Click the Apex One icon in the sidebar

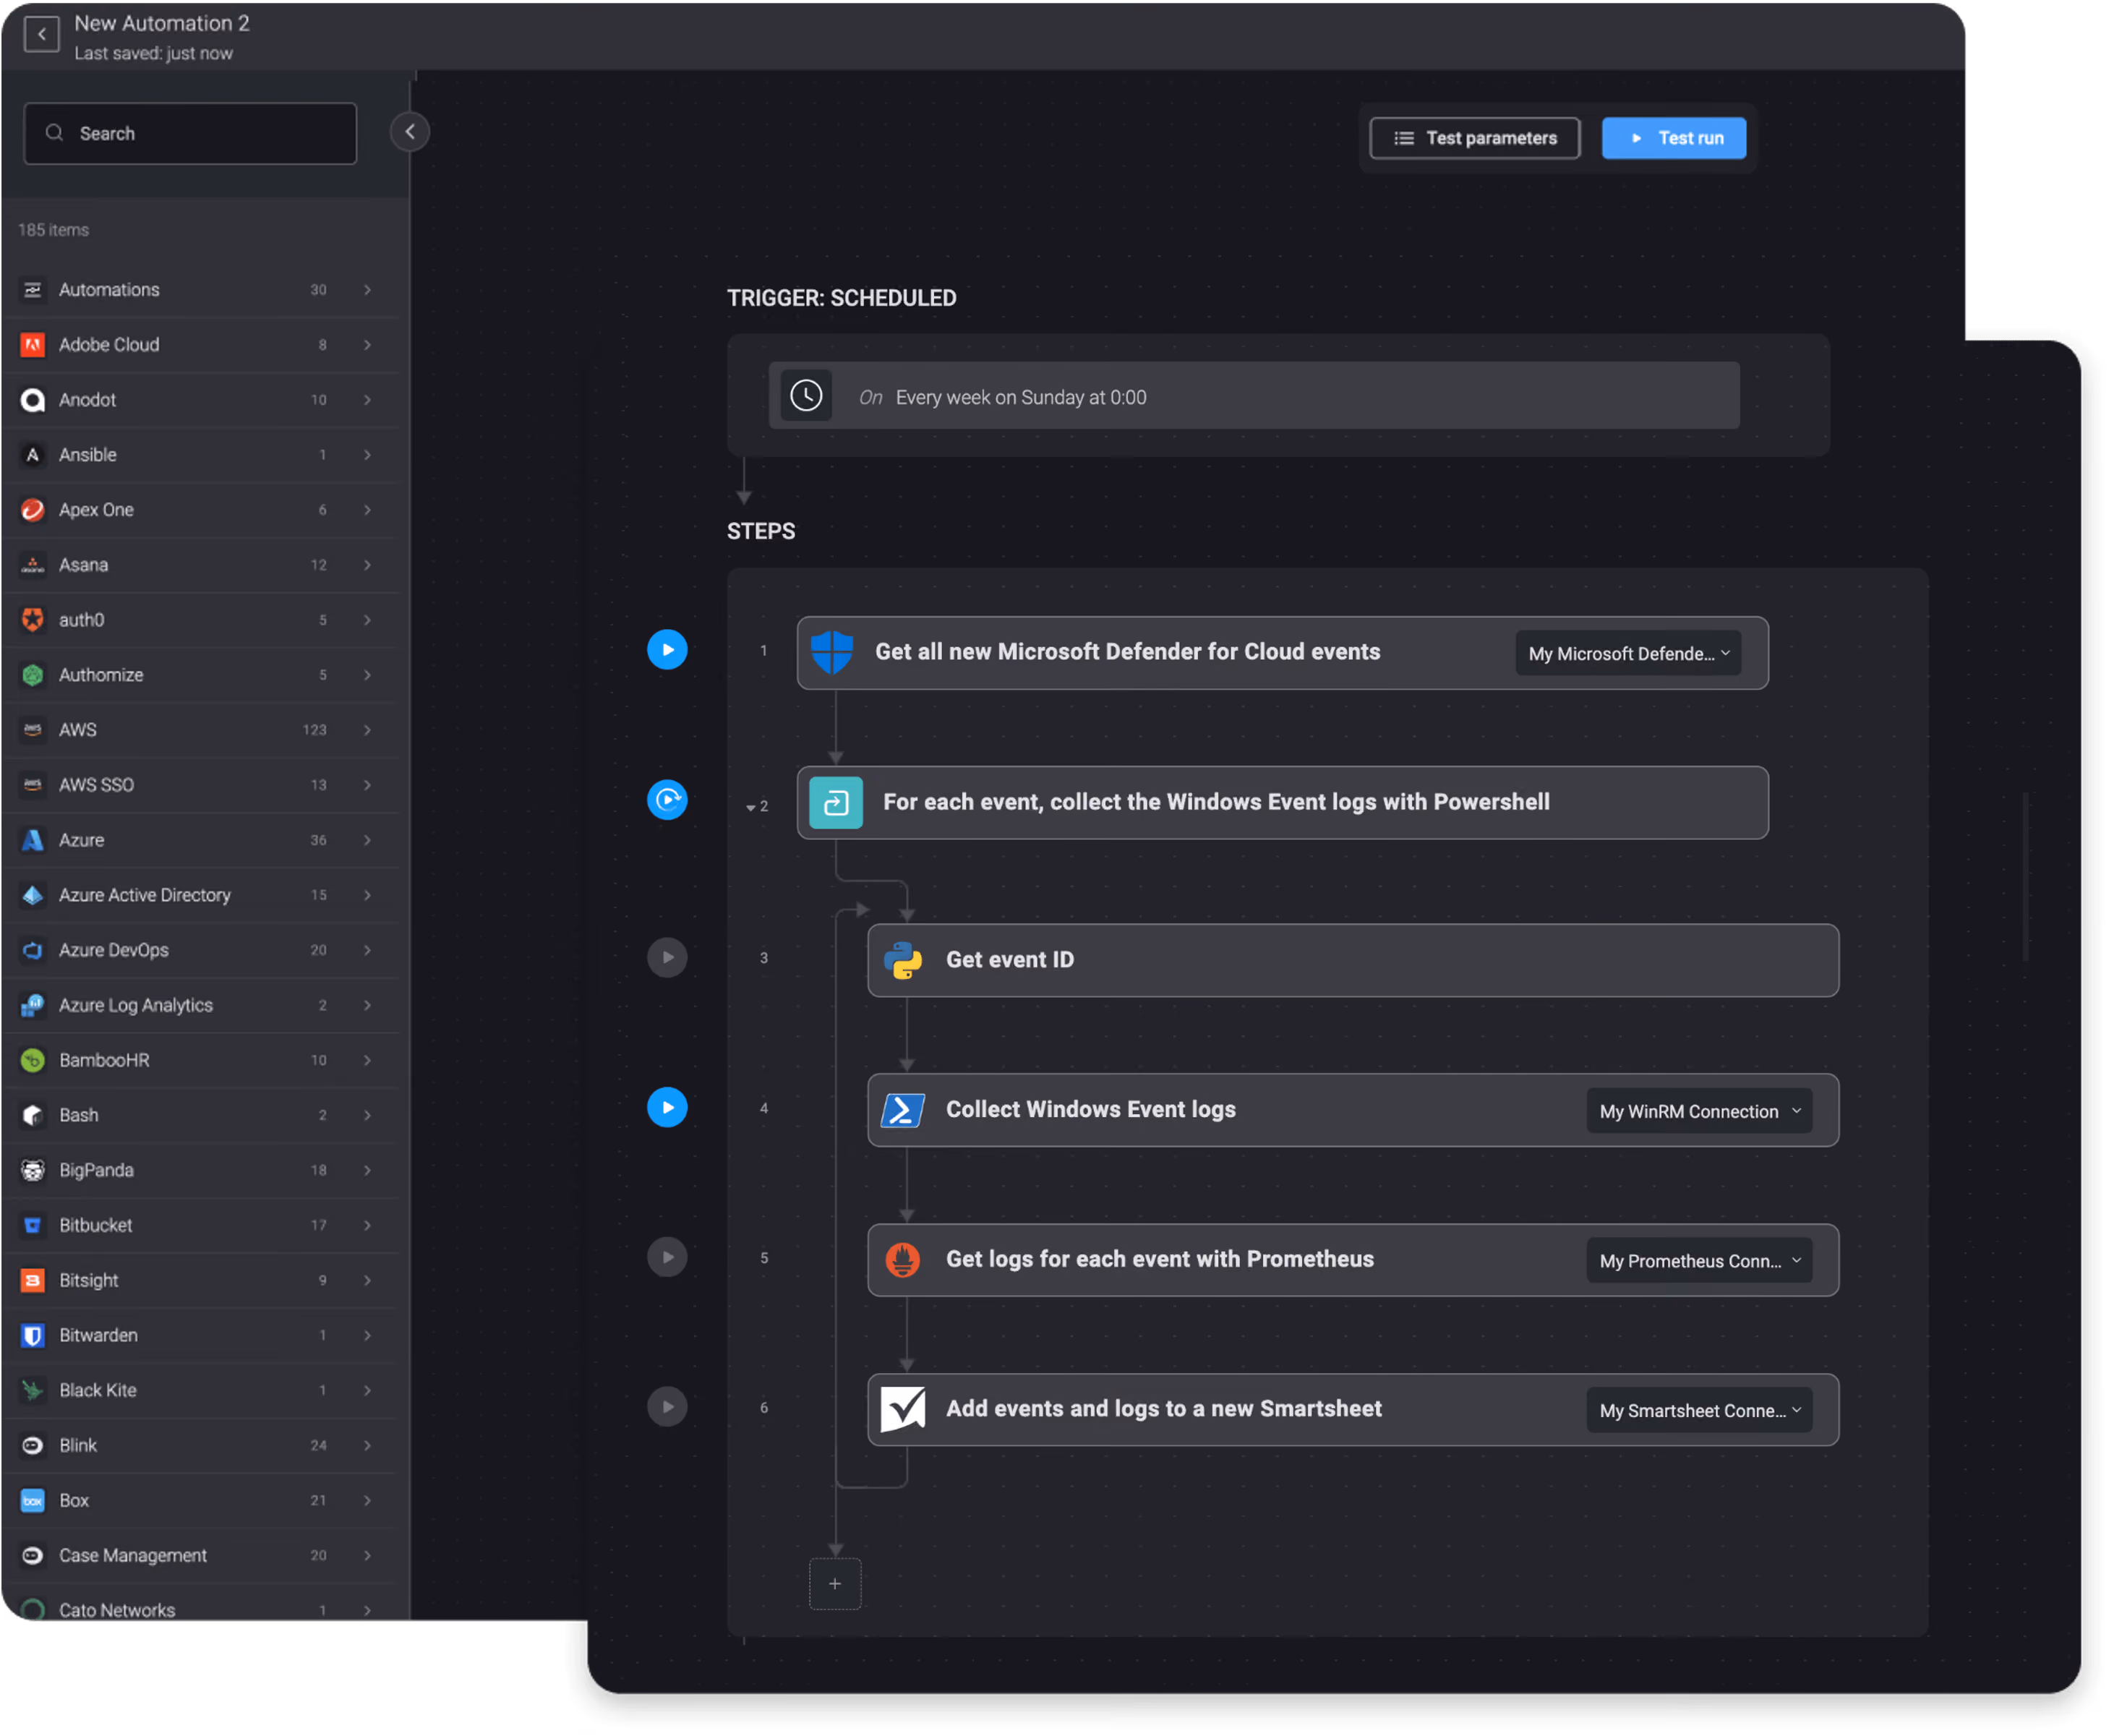coord(33,510)
